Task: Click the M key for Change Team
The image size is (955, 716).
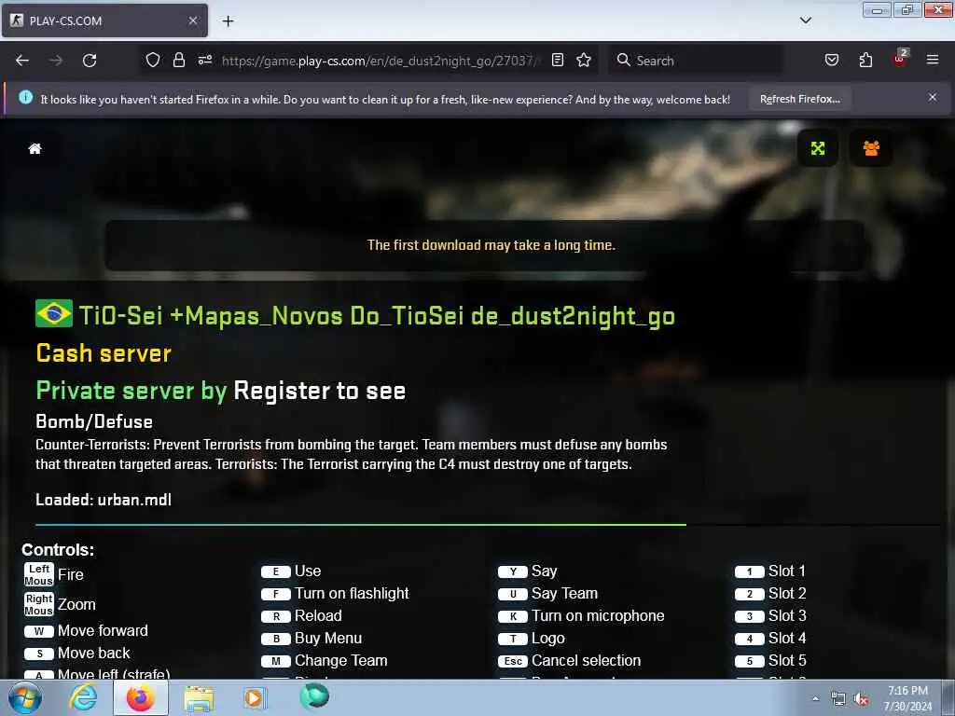Action: click(276, 661)
